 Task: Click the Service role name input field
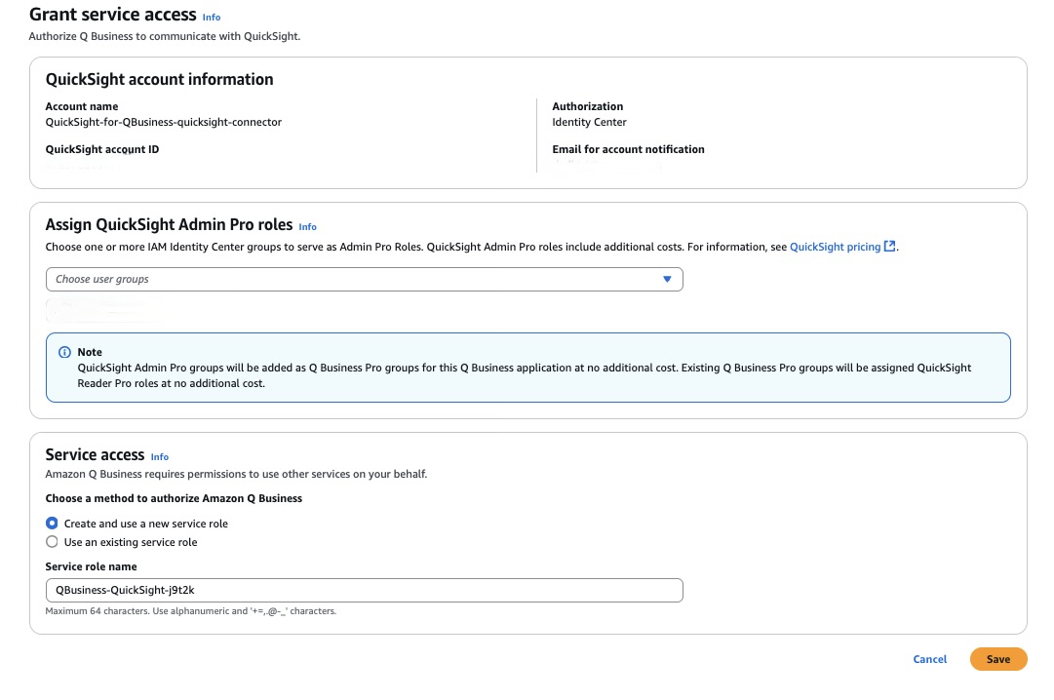pyautogui.click(x=365, y=591)
